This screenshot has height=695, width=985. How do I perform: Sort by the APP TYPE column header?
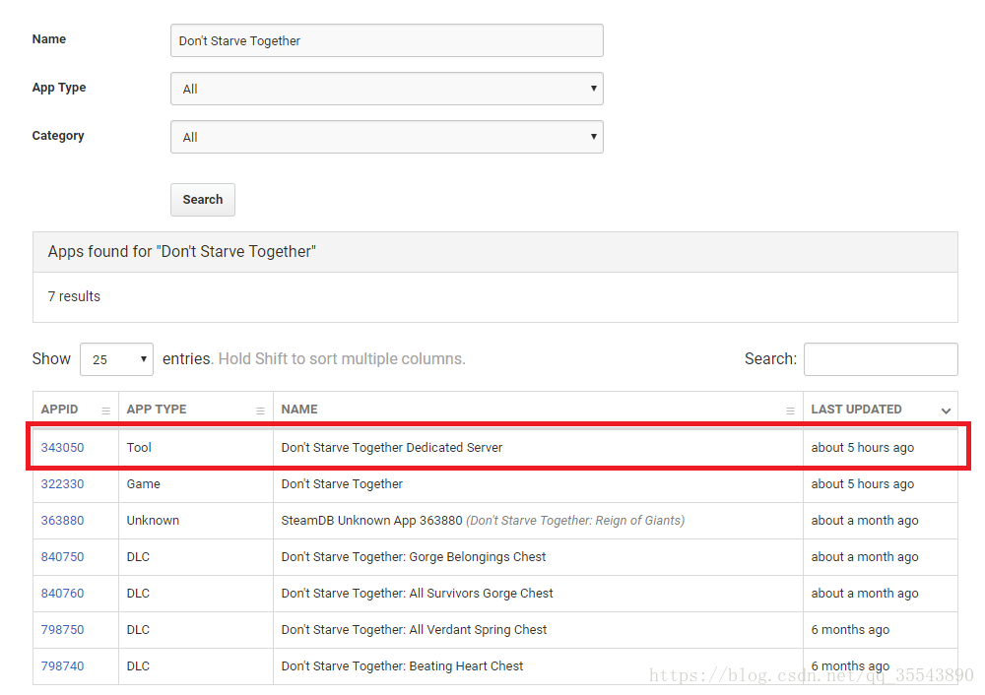point(196,410)
